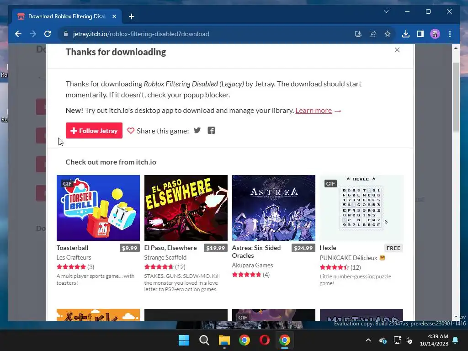
Task: Open the notification bell icon
Action: coord(456,340)
